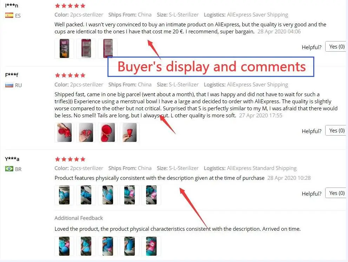This screenshot has height=262, width=348.
Task: Mark the Russian buyer's review as helpful
Action: (x=336, y=130)
